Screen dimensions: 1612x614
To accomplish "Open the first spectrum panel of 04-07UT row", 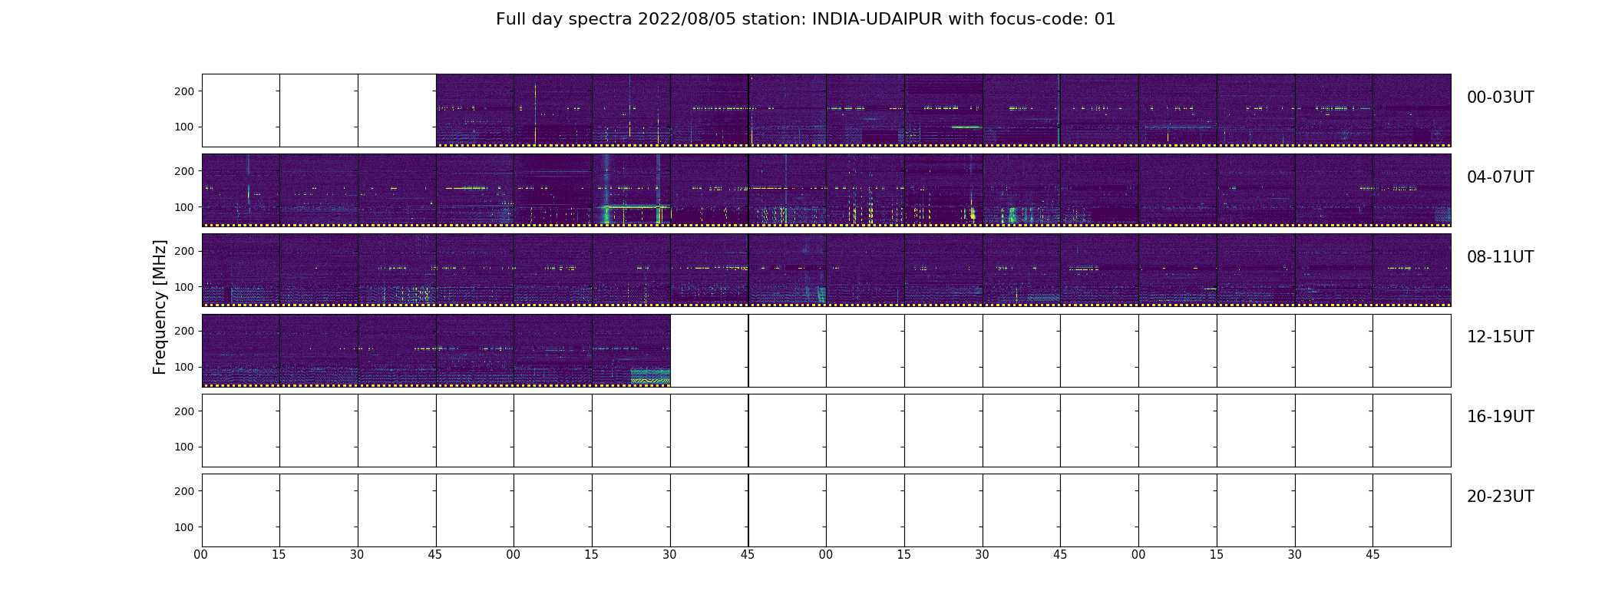I will 241,190.
